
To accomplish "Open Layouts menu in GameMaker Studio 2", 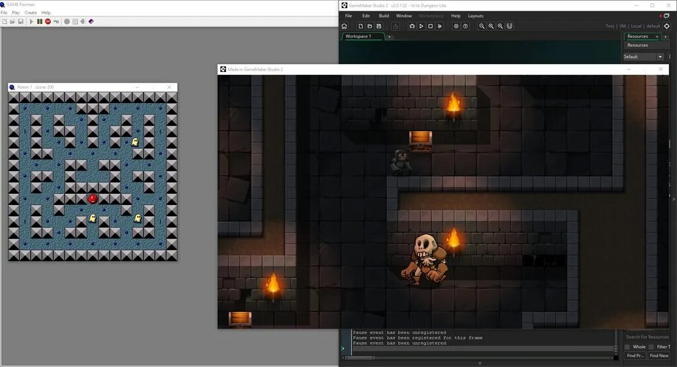I will click(x=475, y=16).
